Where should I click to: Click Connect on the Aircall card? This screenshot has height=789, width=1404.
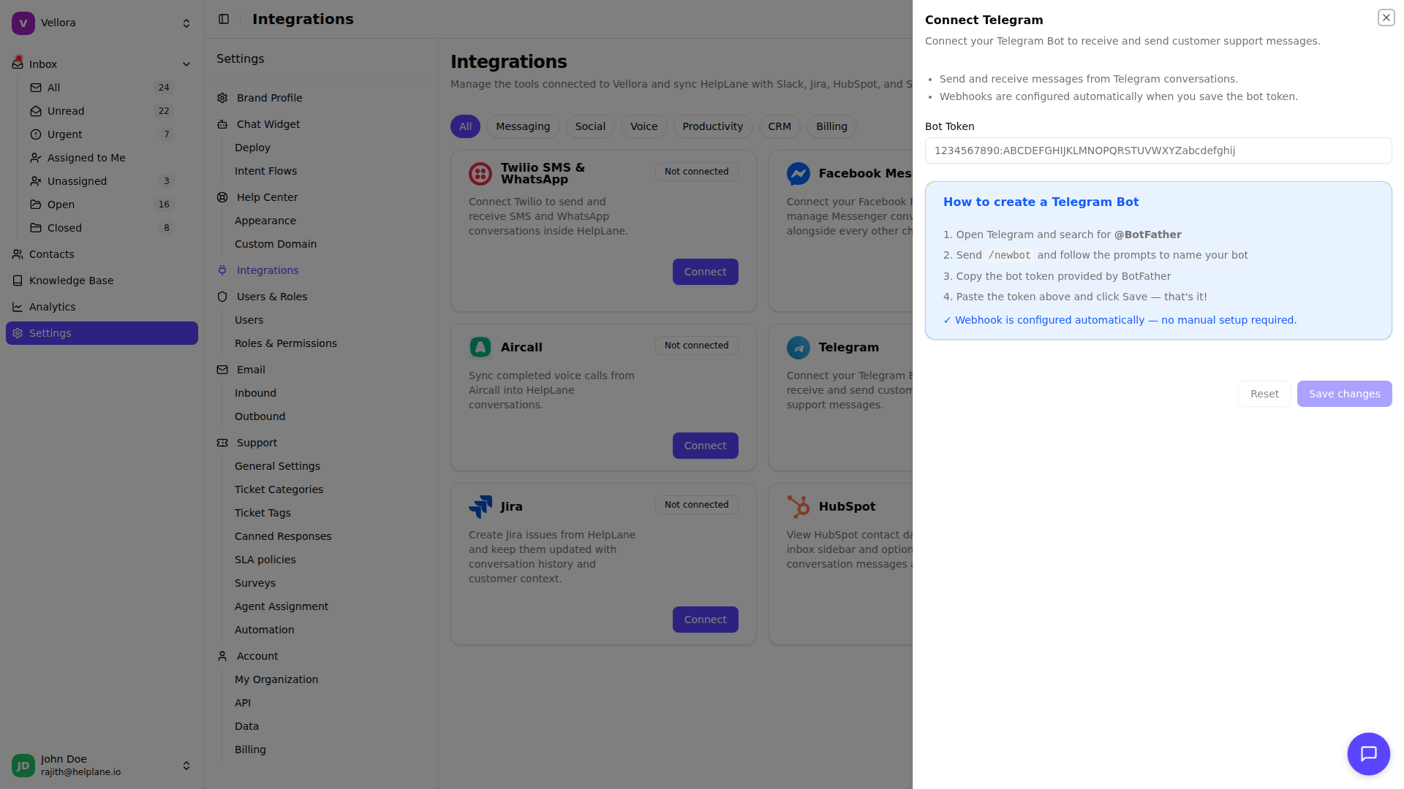coord(706,446)
